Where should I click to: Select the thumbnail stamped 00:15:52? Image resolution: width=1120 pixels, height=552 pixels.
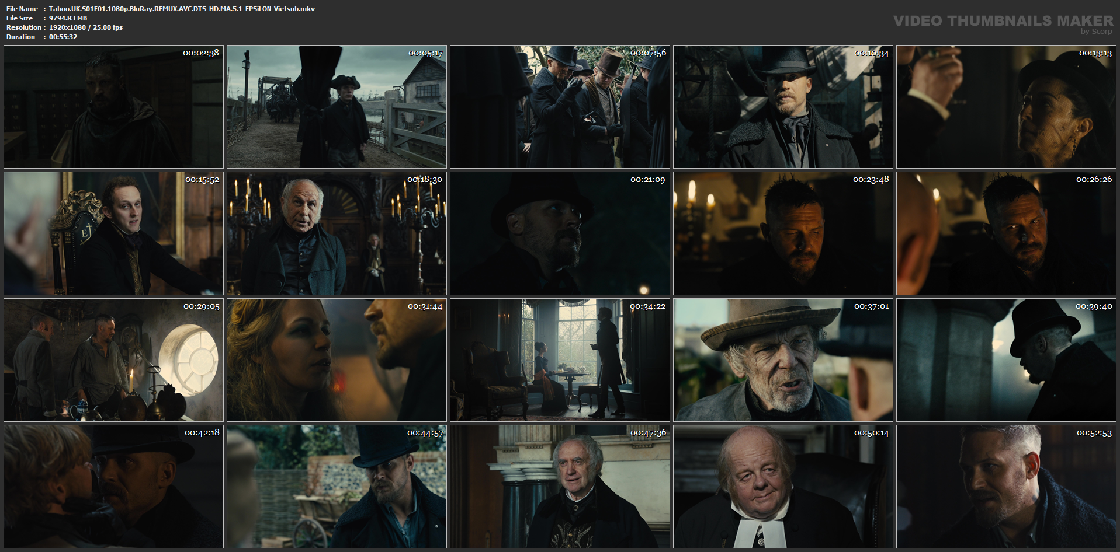114,233
